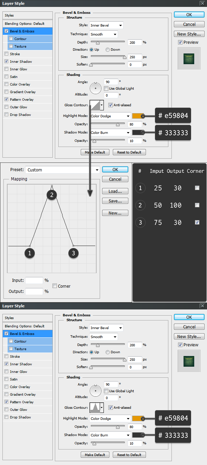Select Drop Shadow in the upper styles list
Screen dimensions: 207x465
(x=20, y=115)
